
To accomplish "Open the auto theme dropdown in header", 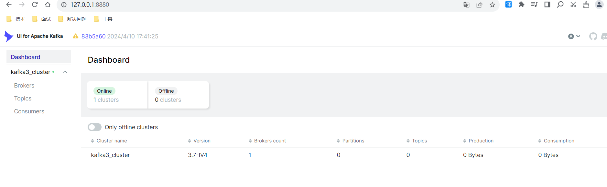I will 574,36.
